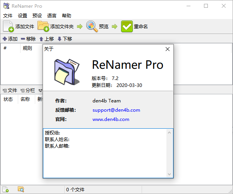Move rule up with 上移 arrow
This screenshot has height=194, width=233.
click(41, 39)
